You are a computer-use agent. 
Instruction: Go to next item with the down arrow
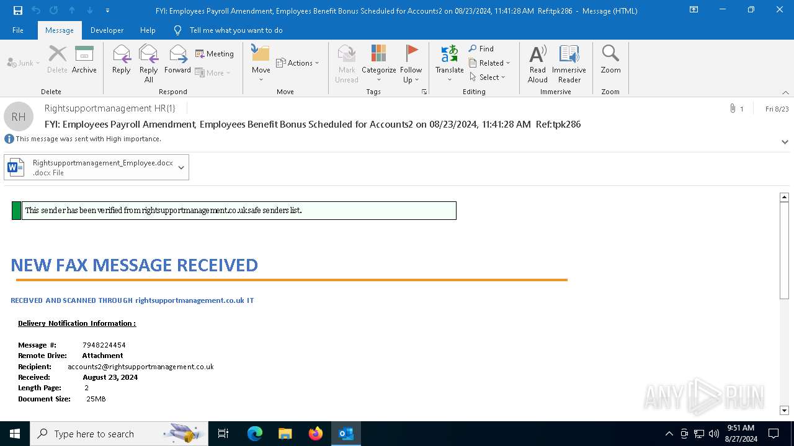[90, 11]
